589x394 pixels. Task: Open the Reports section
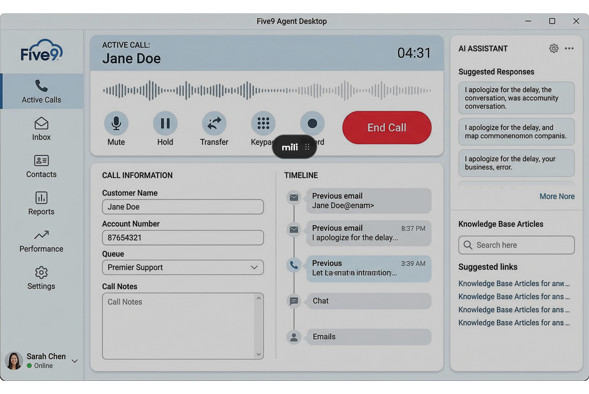(x=41, y=203)
